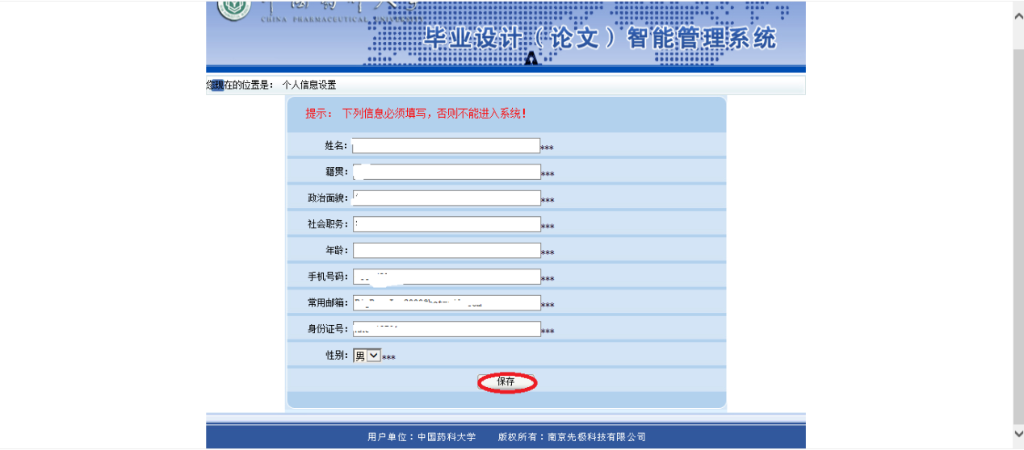Click 南京先极科技有限公司 in the footer

tap(597, 437)
